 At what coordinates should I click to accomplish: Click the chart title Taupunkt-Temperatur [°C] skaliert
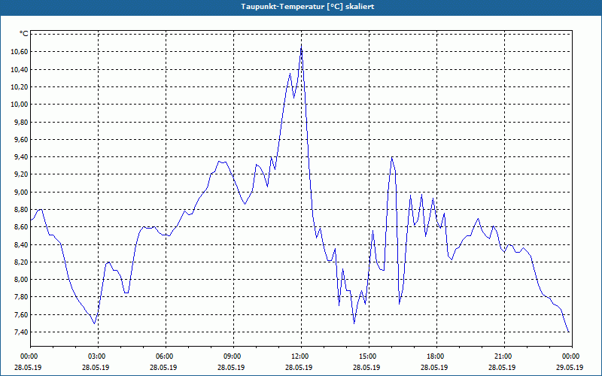(x=308, y=7)
